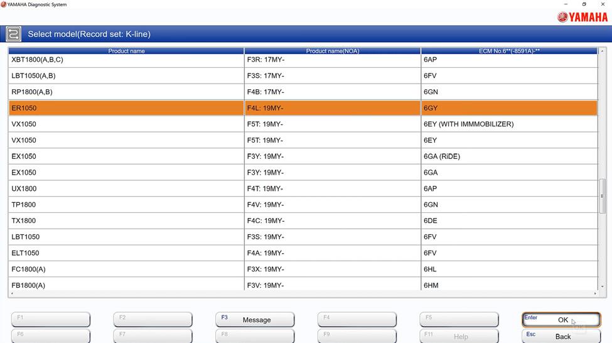Click the disabled F5 function button
612x343 pixels.
[459, 320]
